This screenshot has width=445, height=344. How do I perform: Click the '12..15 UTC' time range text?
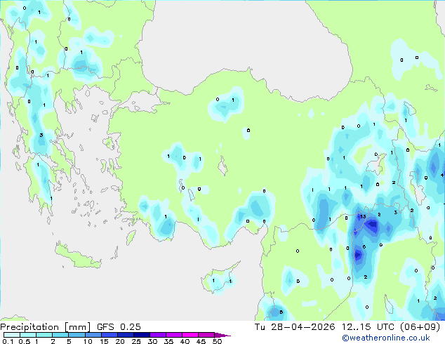pyautogui.click(x=368, y=327)
